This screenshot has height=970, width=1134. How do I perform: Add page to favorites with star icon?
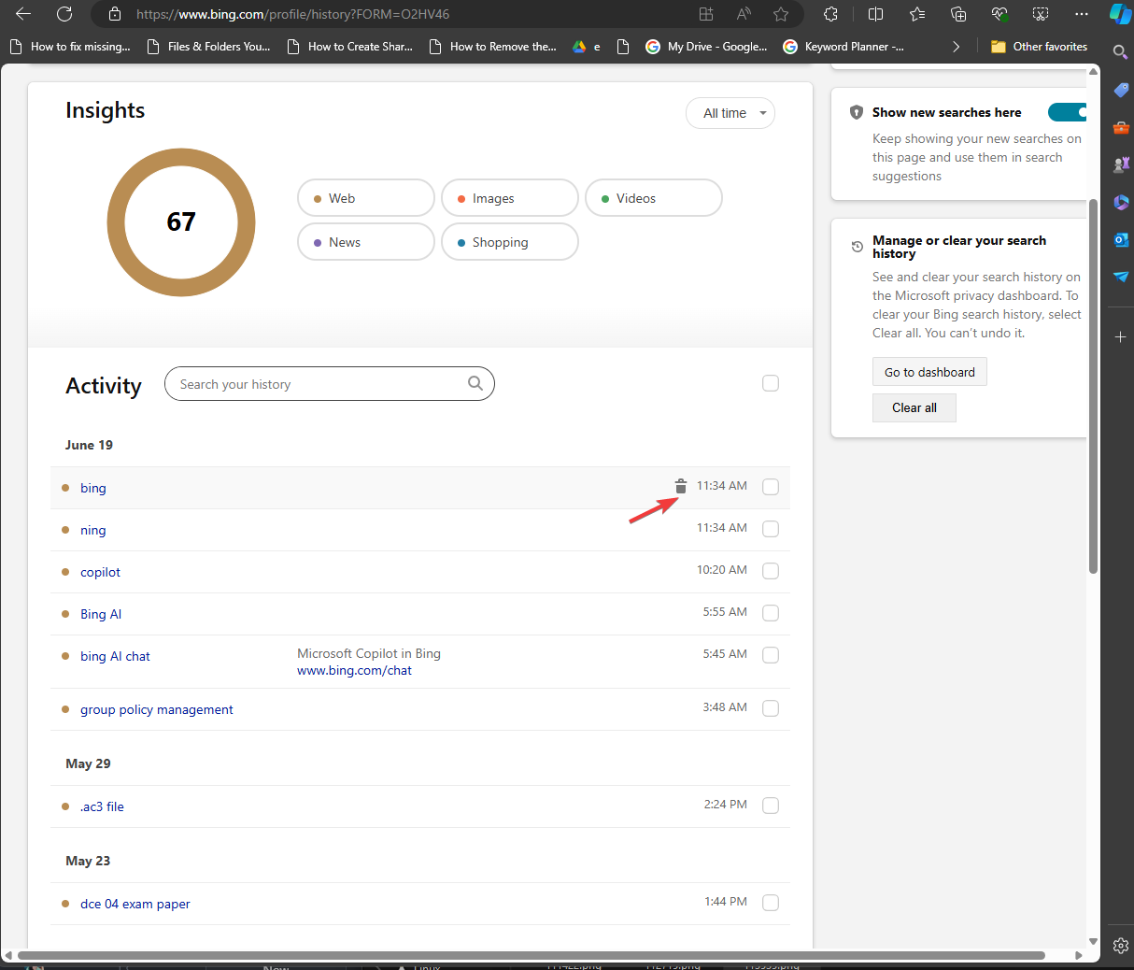point(781,14)
